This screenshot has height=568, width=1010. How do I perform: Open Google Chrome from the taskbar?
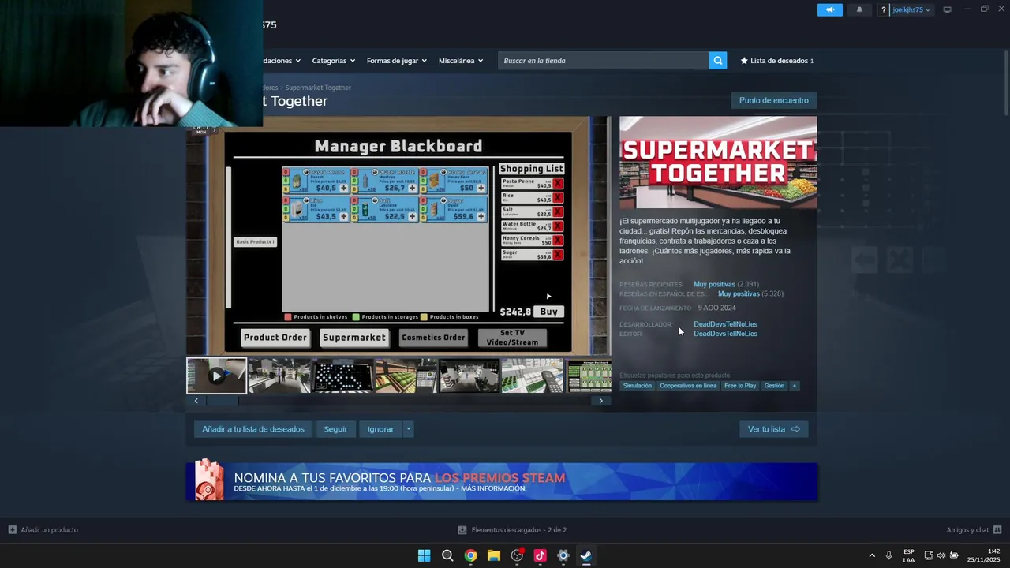tap(470, 555)
